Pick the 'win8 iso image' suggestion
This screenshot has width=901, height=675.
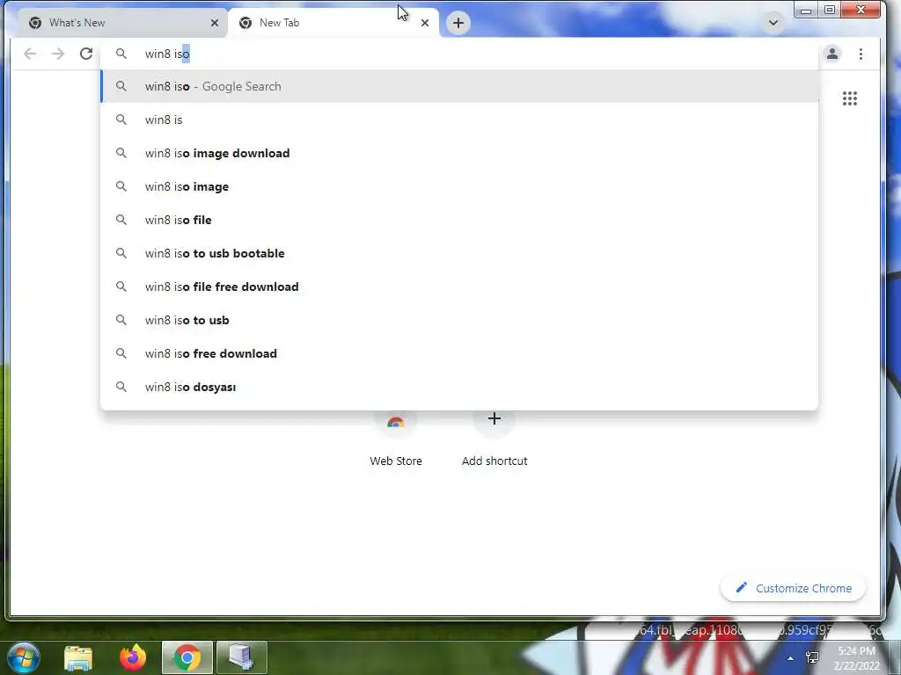click(x=459, y=186)
